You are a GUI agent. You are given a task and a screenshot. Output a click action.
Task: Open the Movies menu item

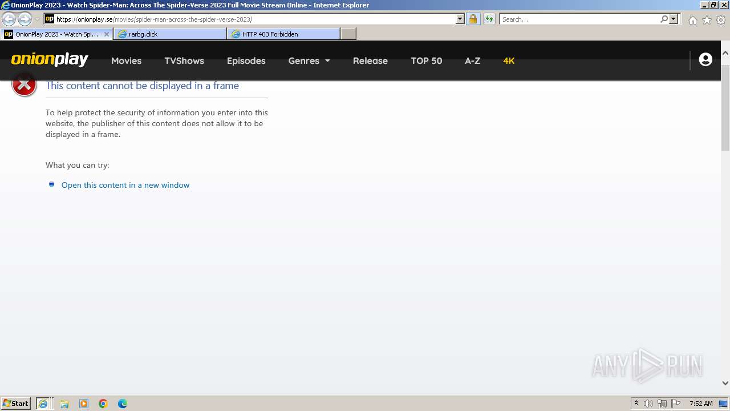[126, 61]
